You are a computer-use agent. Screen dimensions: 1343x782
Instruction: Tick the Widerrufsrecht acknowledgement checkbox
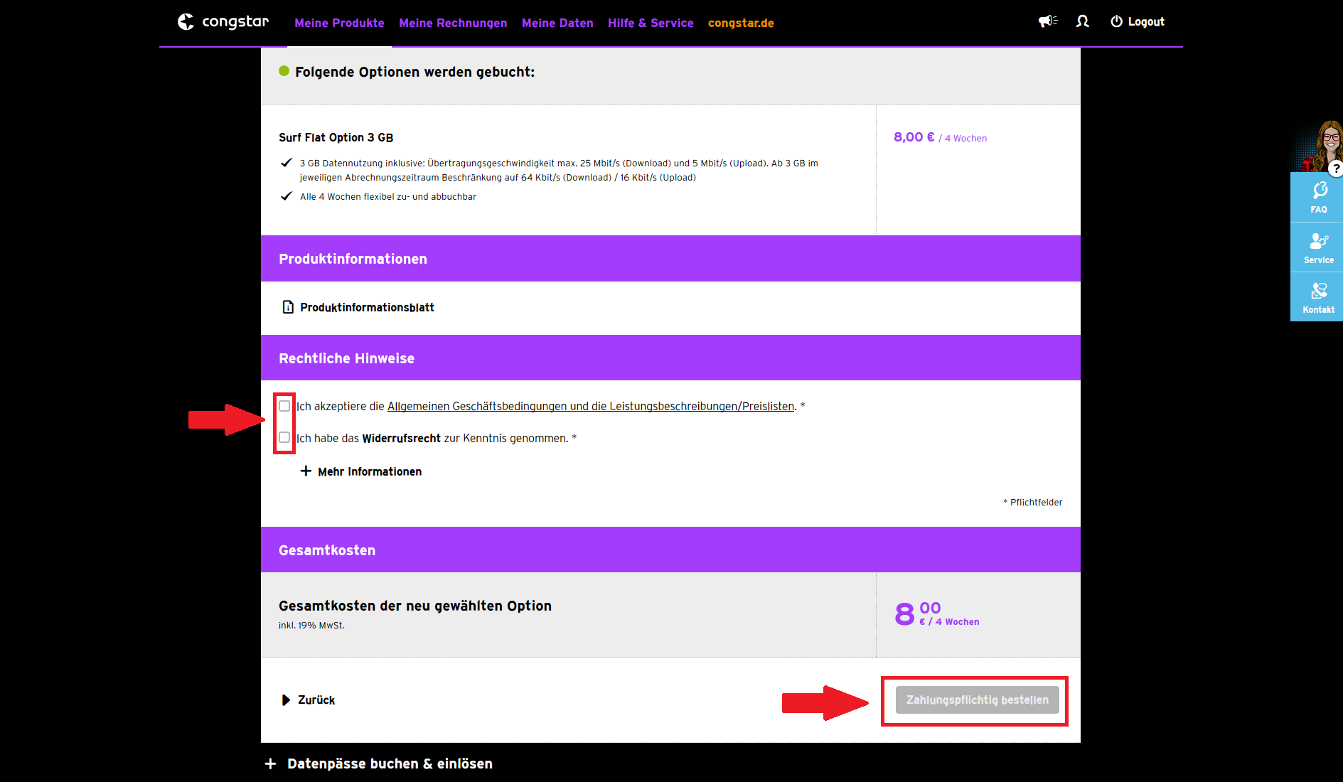click(x=284, y=438)
